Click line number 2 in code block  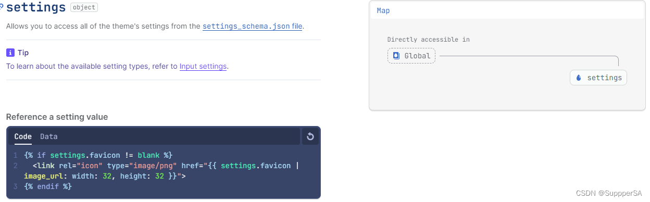[x=16, y=166]
